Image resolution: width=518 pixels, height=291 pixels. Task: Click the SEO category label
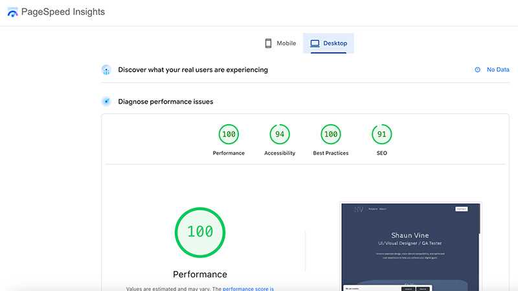[382, 153]
